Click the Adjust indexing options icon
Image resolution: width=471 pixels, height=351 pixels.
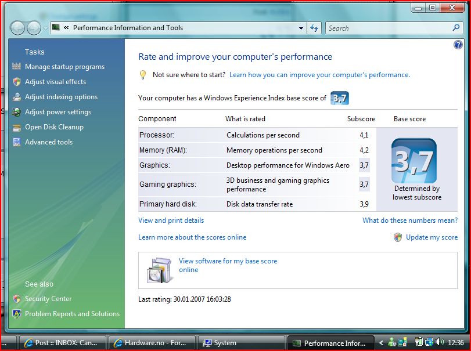tap(17, 97)
